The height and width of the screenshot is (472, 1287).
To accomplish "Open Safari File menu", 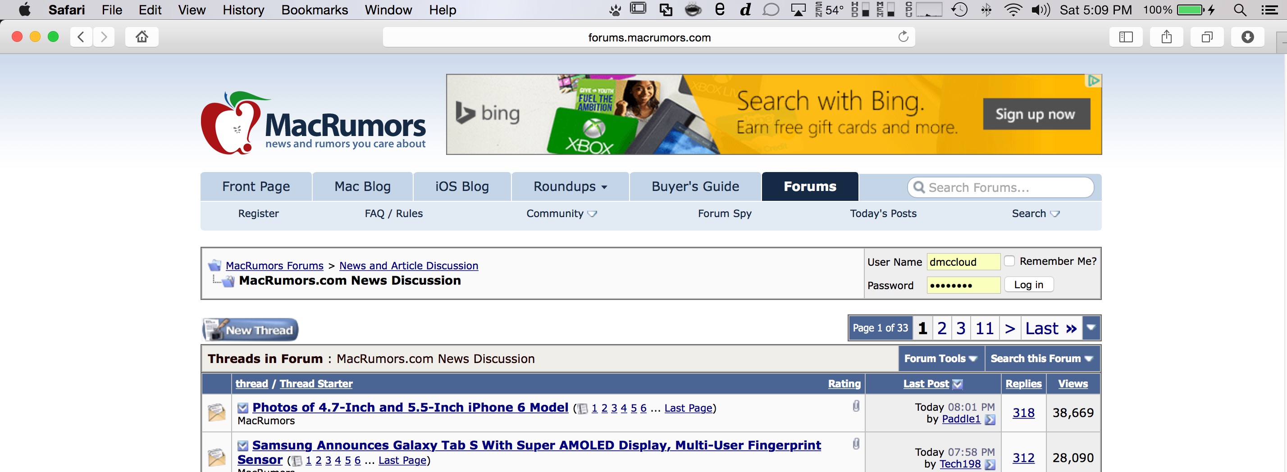I will tap(112, 10).
